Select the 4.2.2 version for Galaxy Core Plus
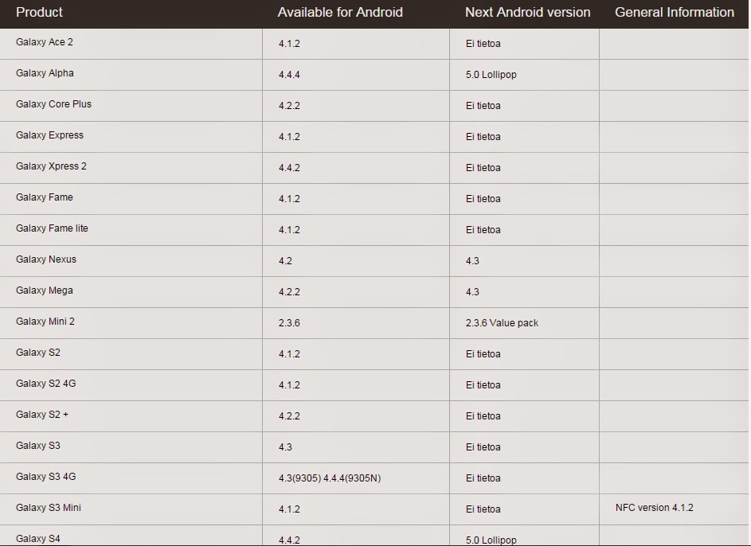751x546 pixels. pyautogui.click(x=289, y=106)
